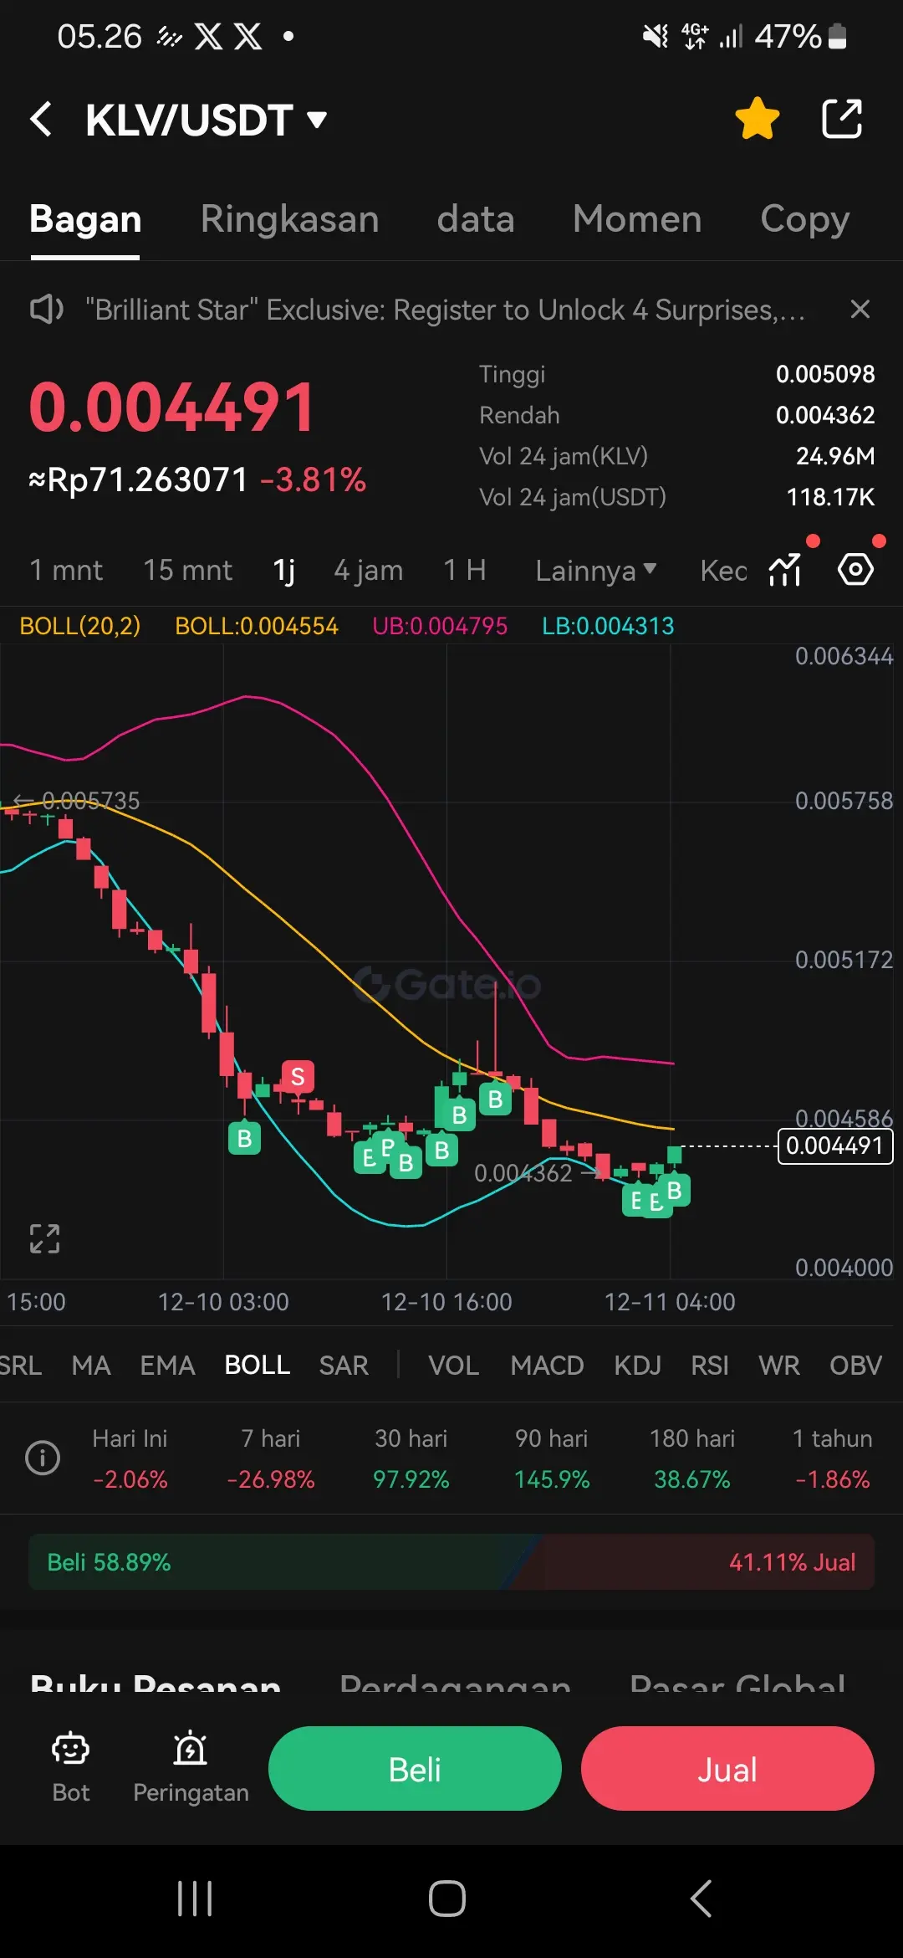Select the 15 mnt timeframe
903x1958 pixels.
point(187,571)
